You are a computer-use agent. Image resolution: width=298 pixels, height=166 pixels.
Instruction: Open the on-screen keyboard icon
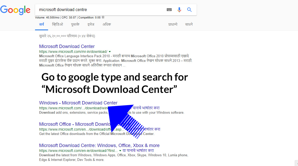pyautogui.click(x=169, y=10)
